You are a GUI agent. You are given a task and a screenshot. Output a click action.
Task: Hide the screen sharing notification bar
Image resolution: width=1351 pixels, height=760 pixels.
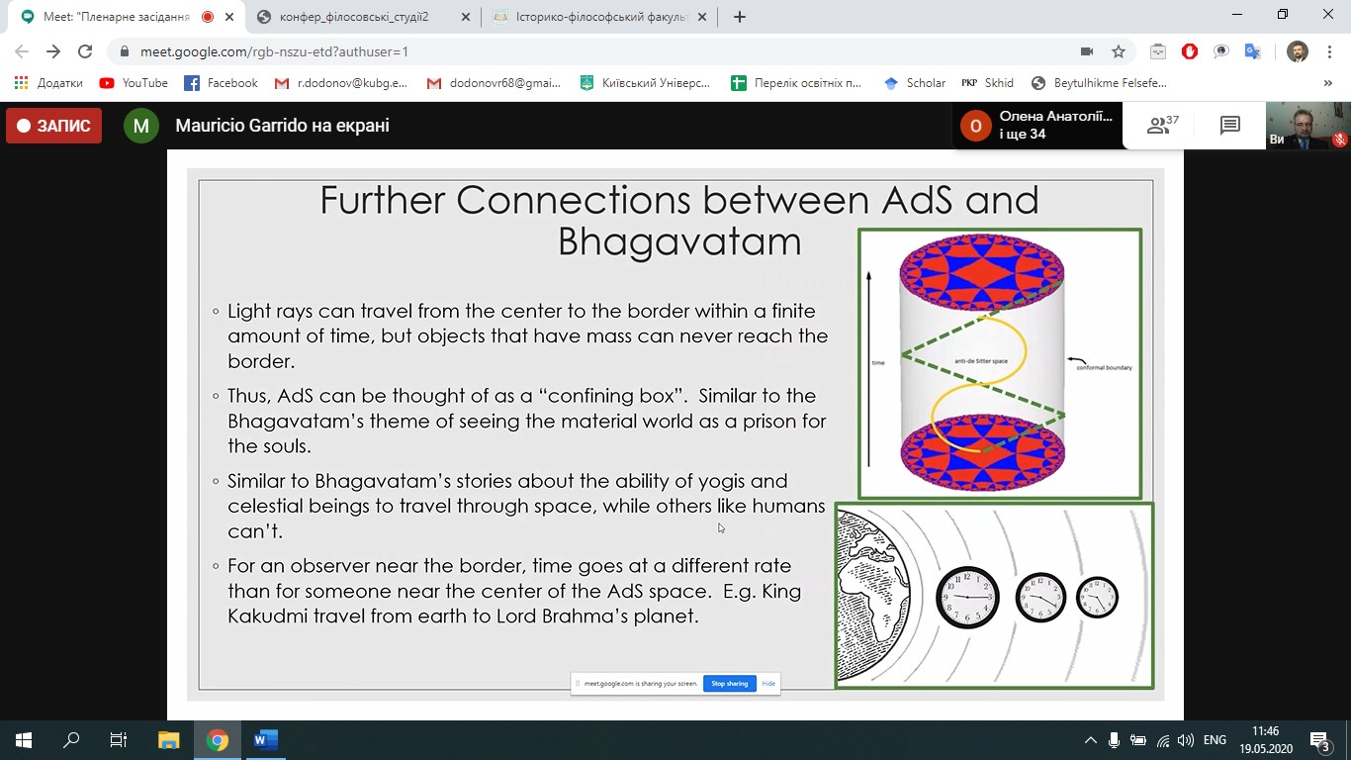coord(768,684)
